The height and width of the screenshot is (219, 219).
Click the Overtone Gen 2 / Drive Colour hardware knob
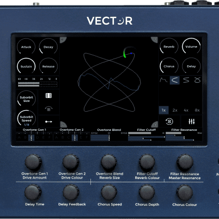coord(71,162)
